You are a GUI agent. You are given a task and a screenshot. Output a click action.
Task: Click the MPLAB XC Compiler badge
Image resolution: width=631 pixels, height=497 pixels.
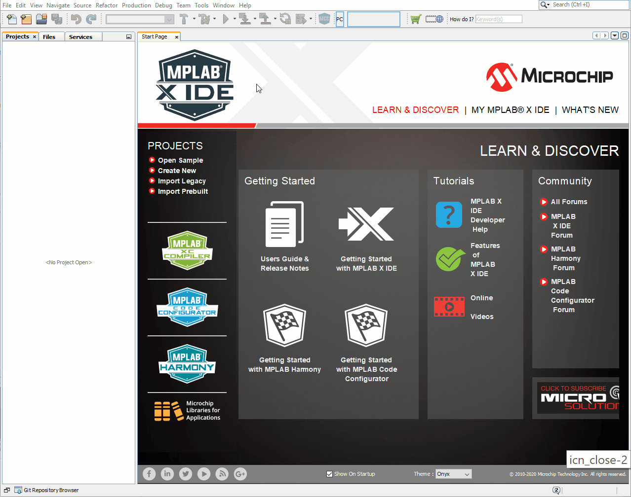click(187, 250)
